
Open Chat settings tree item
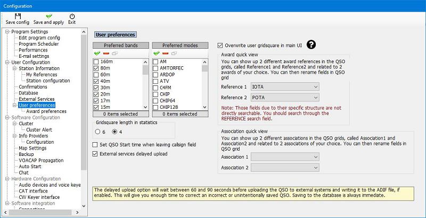(23, 172)
